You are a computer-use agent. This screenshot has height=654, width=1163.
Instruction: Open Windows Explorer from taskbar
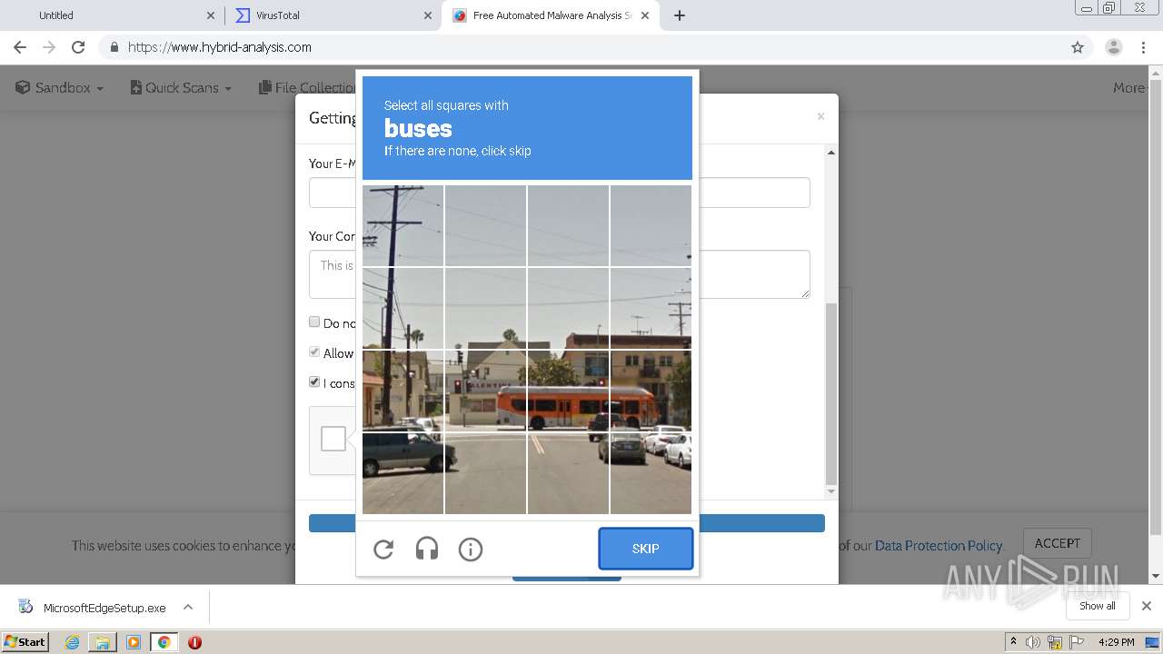[103, 642]
